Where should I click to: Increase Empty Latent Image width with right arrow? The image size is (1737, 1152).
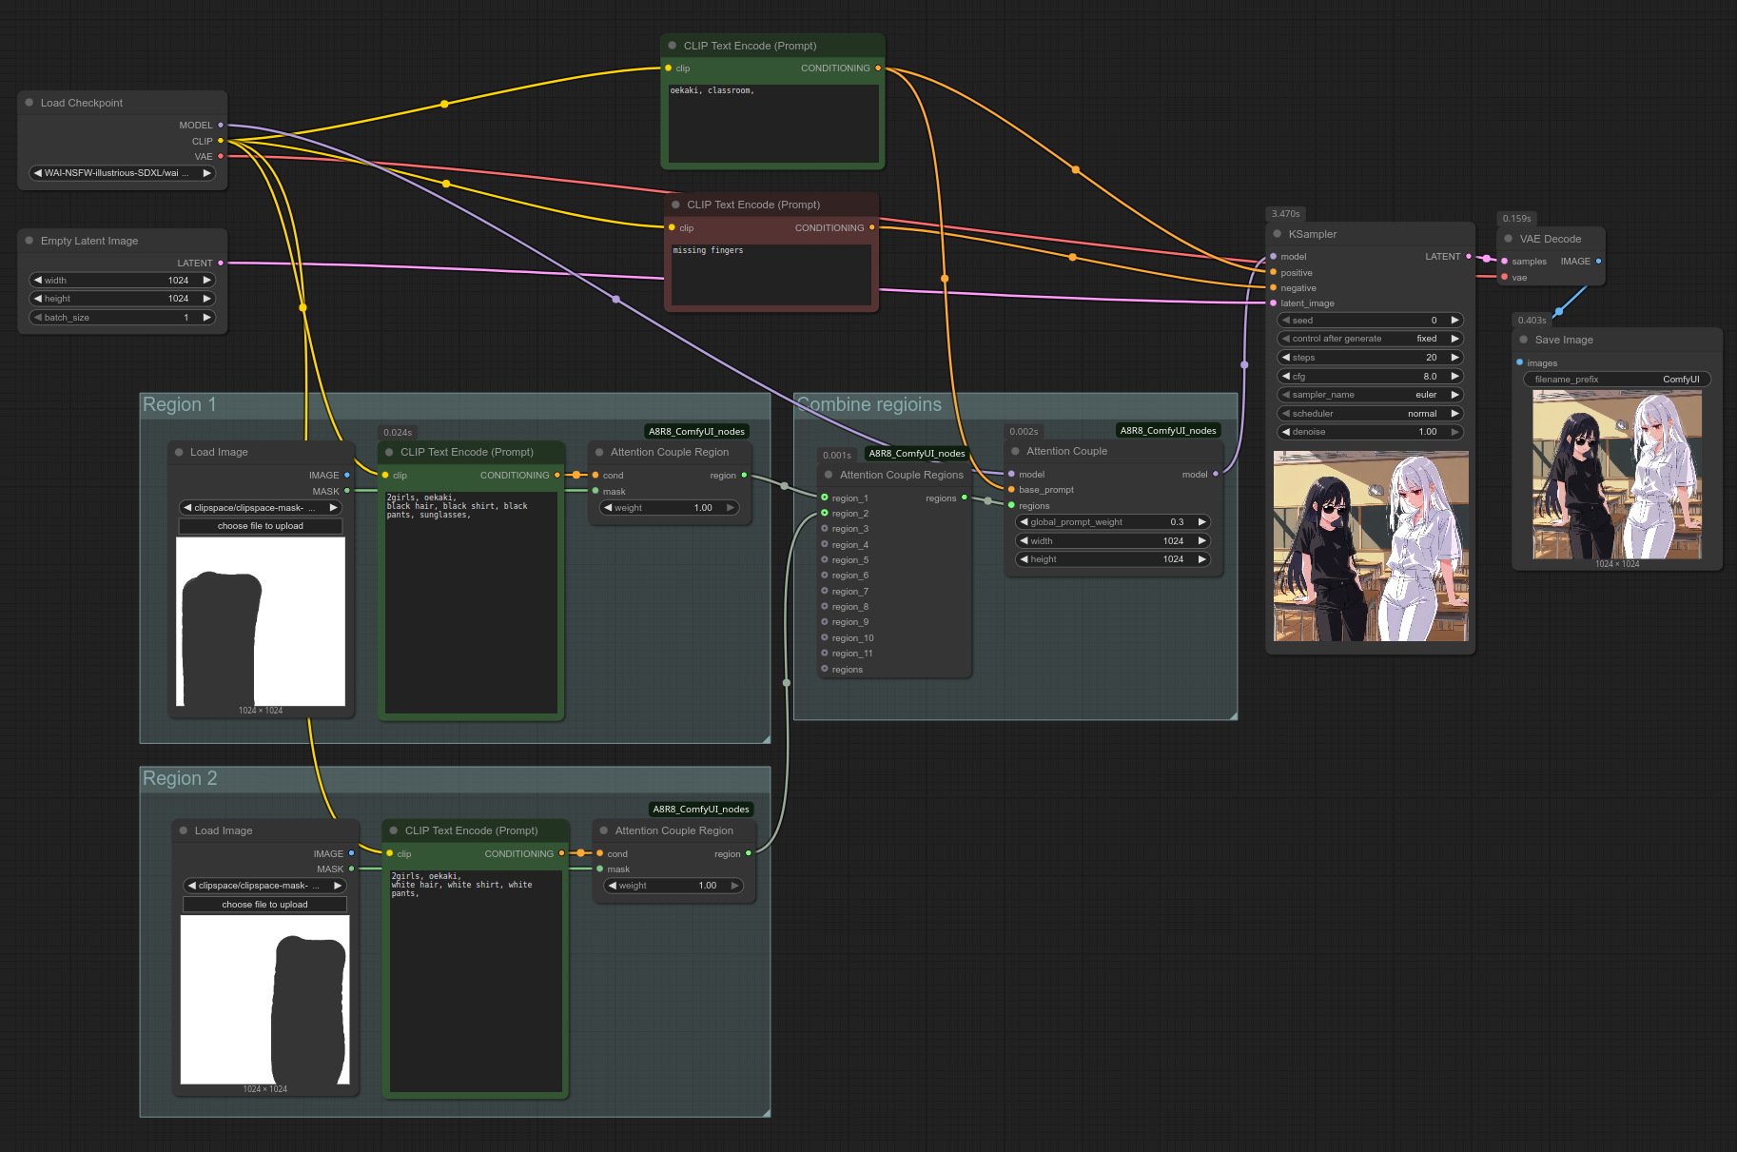pyautogui.click(x=206, y=281)
